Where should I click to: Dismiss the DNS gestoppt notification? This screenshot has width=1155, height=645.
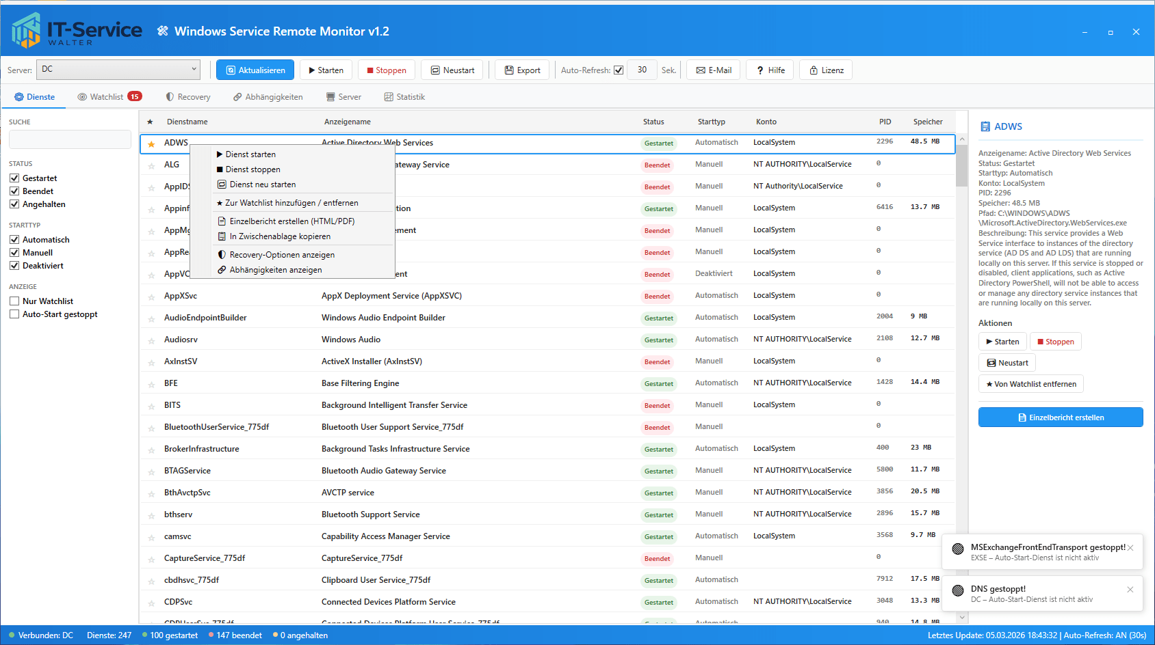pos(1130,590)
